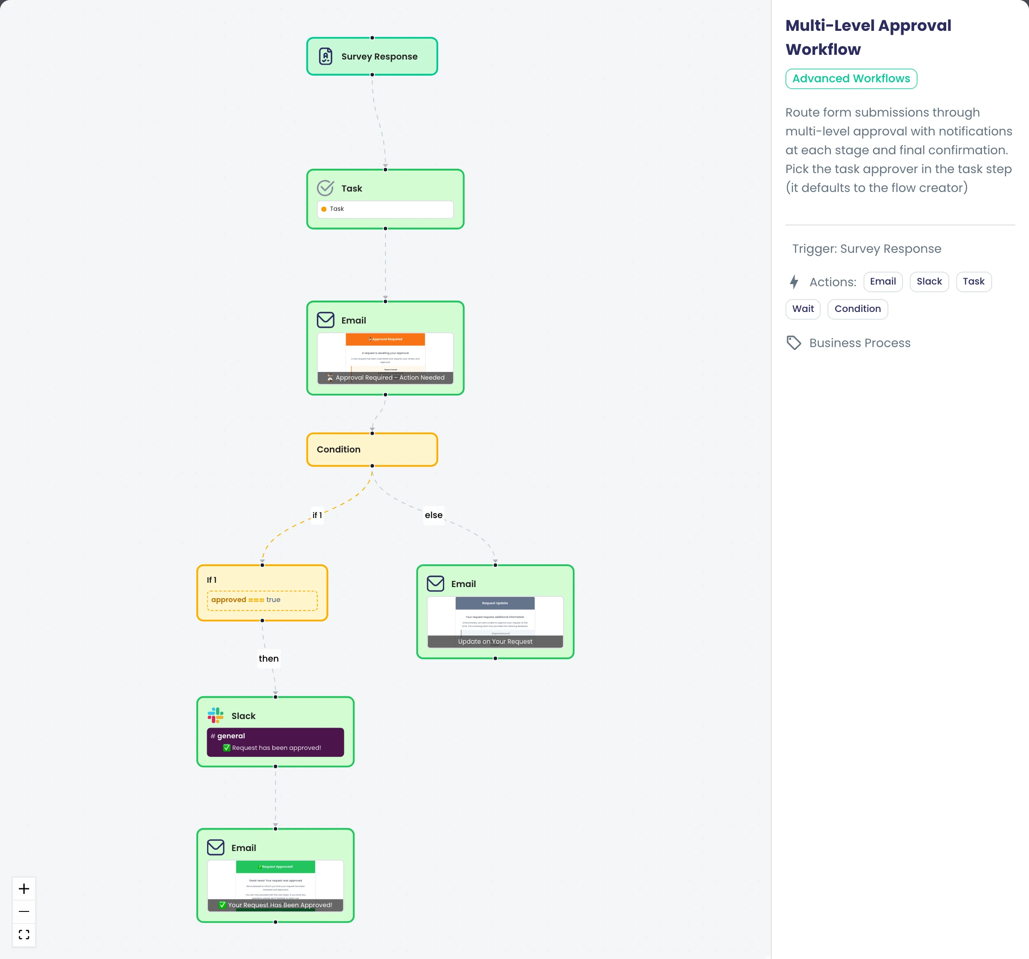Image resolution: width=1029 pixels, height=959 pixels.
Task: Click the 'approved === true' condition expression
Action: (x=262, y=600)
